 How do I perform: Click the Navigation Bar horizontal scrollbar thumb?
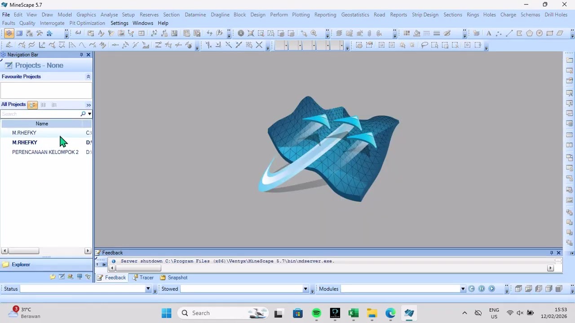point(23,251)
